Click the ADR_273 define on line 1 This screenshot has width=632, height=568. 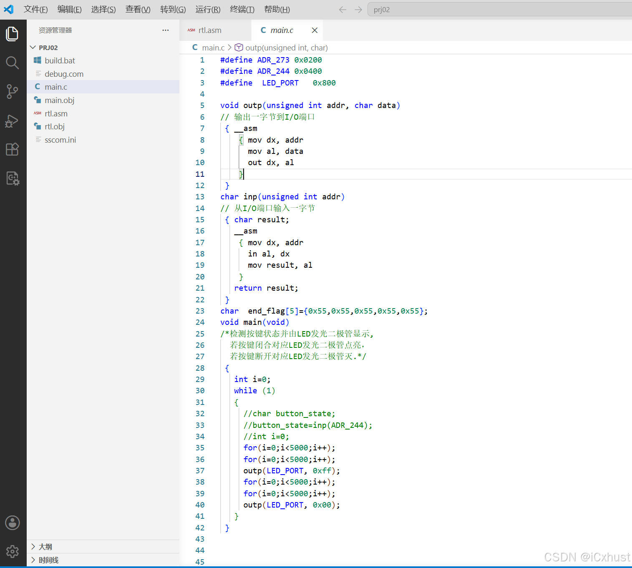(x=273, y=60)
